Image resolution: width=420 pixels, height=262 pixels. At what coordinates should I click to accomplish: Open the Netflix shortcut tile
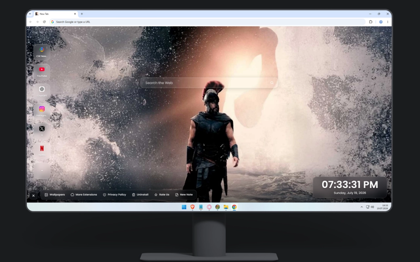(42, 151)
